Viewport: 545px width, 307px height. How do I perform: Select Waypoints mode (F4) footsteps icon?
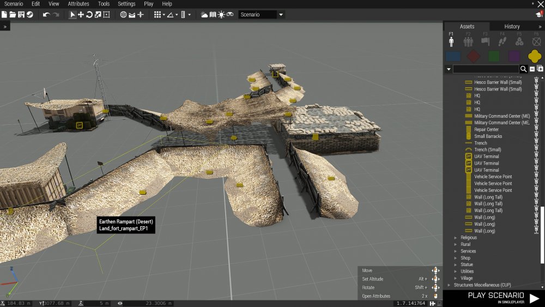click(x=502, y=41)
